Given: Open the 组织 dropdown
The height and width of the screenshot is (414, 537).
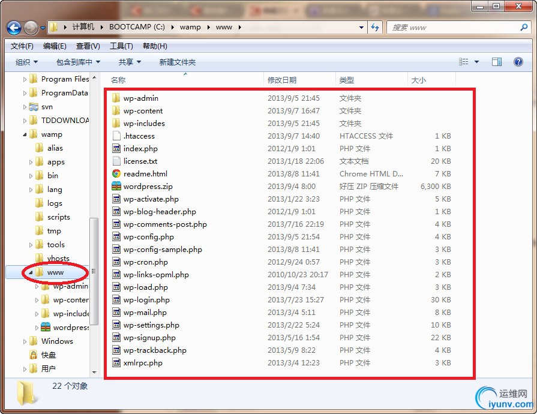Looking at the screenshot, I should click(27, 62).
